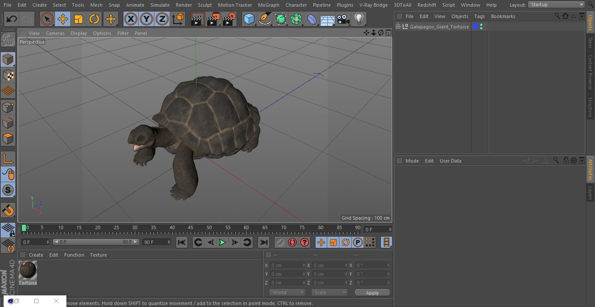Click attributes User Data menu
Screen dimensions: 595x307
(x=450, y=161)
